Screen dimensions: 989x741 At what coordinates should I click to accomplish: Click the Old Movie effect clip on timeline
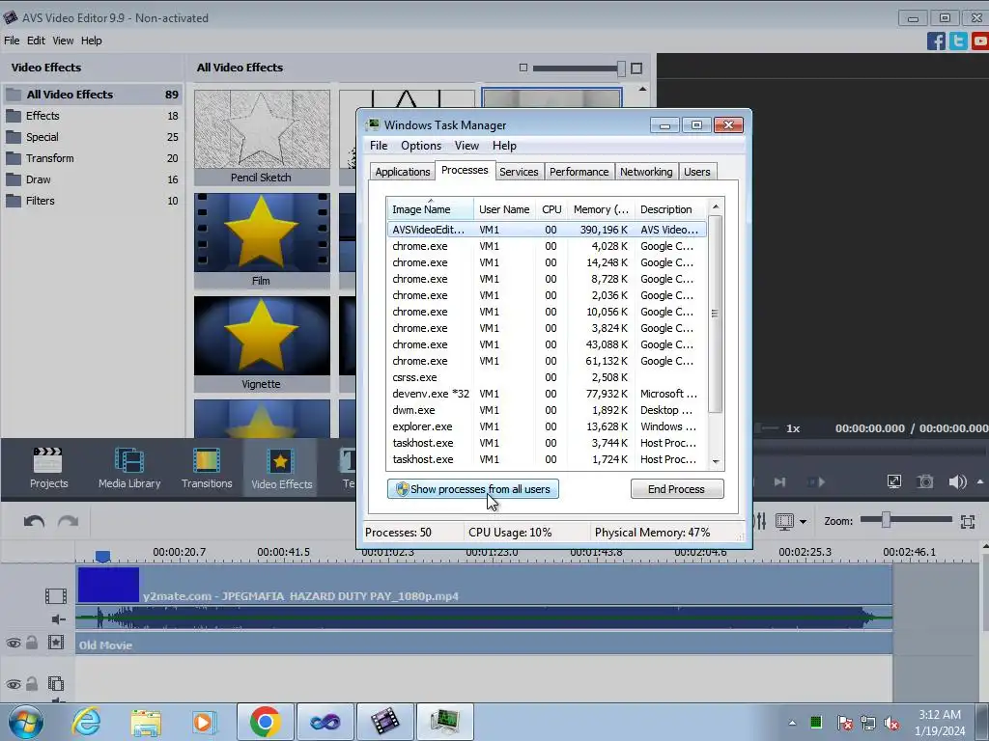484,645
